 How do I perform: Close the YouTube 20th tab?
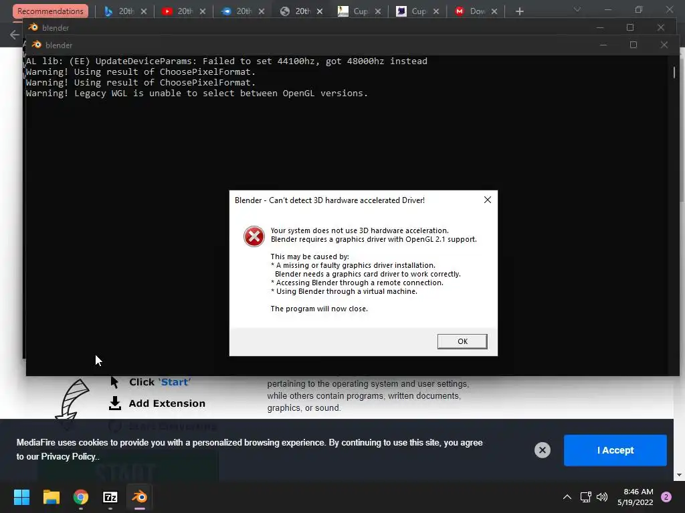[203, 12]
